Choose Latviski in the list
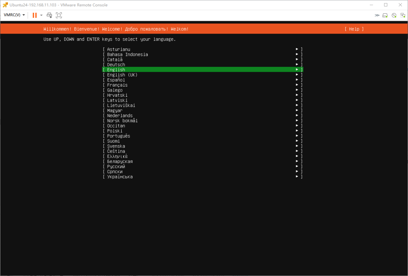Image resolution: width=408 pixels, height=276 pixels. [x=203, y=100]
